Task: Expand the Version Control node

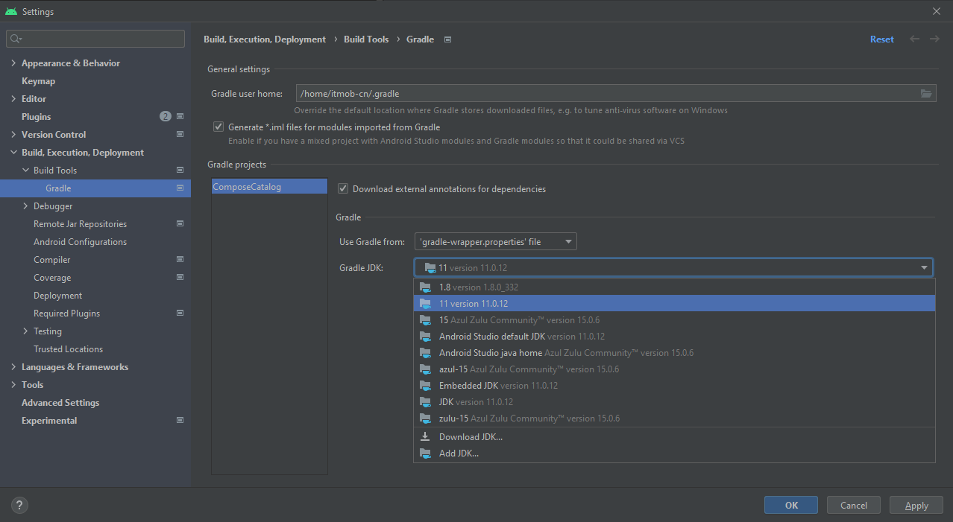Action: [13, 135]
